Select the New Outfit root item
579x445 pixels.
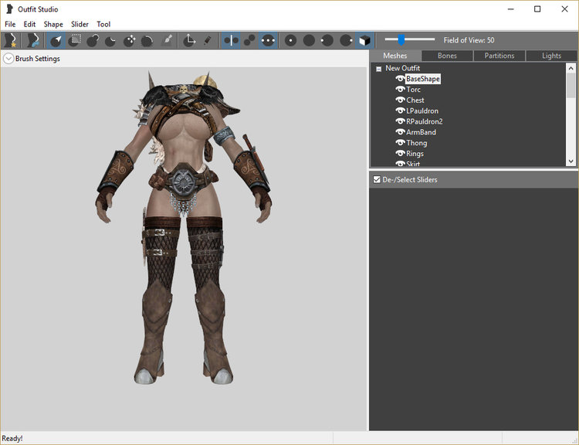click(402, 69)
